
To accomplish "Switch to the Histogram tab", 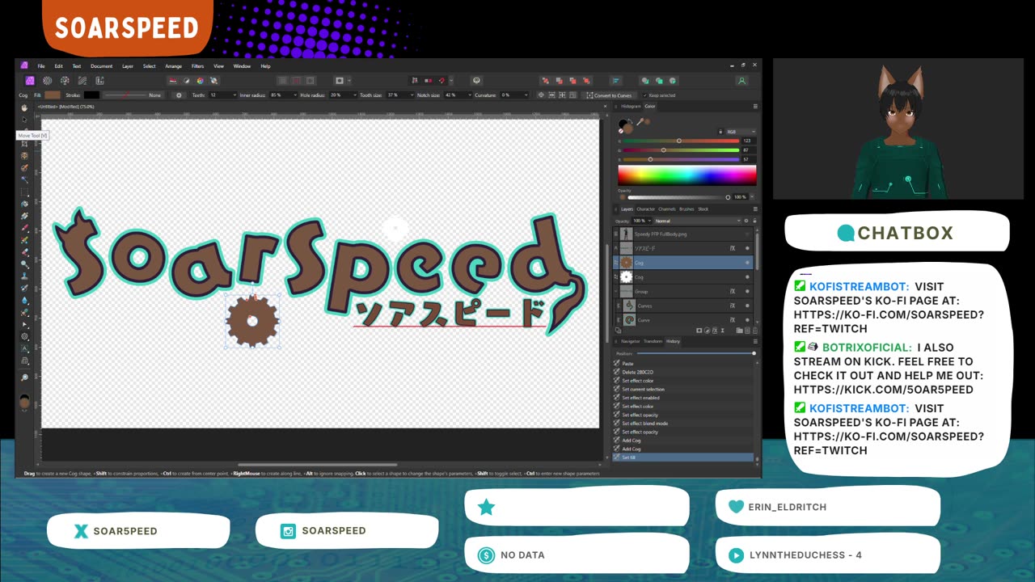I will [631, 106].
